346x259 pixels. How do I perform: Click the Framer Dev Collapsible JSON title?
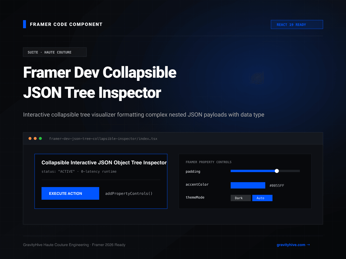99,83
